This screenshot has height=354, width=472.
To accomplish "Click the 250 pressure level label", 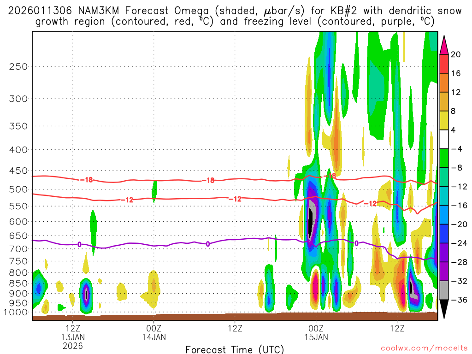I will click(x=18, y=66).
